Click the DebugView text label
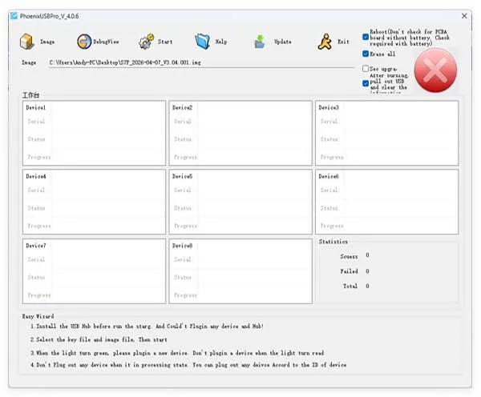Image resolution: width=481 pixels, height=397 pixels. [106, 42]
